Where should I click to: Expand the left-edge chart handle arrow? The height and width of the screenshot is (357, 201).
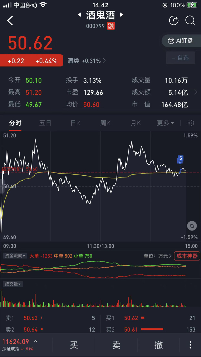click(x=2, y=186)
